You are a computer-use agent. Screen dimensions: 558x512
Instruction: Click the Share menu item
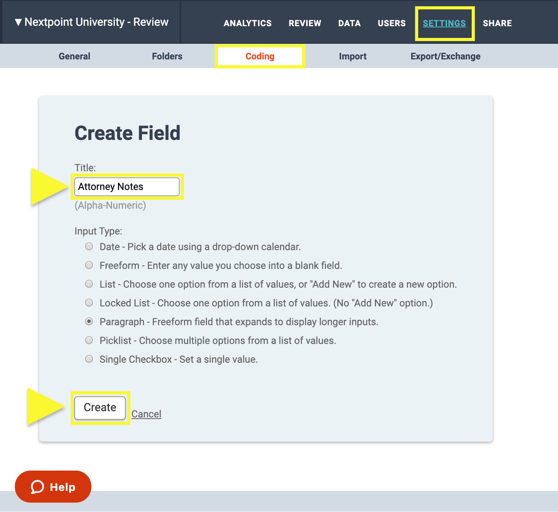[497, 23]
